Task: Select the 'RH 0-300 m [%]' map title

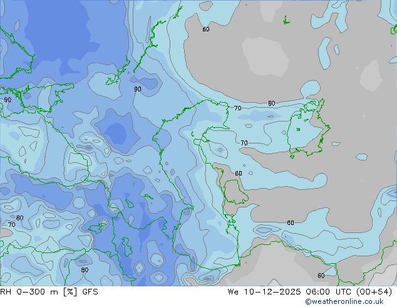Action: [x=38, y=292]
